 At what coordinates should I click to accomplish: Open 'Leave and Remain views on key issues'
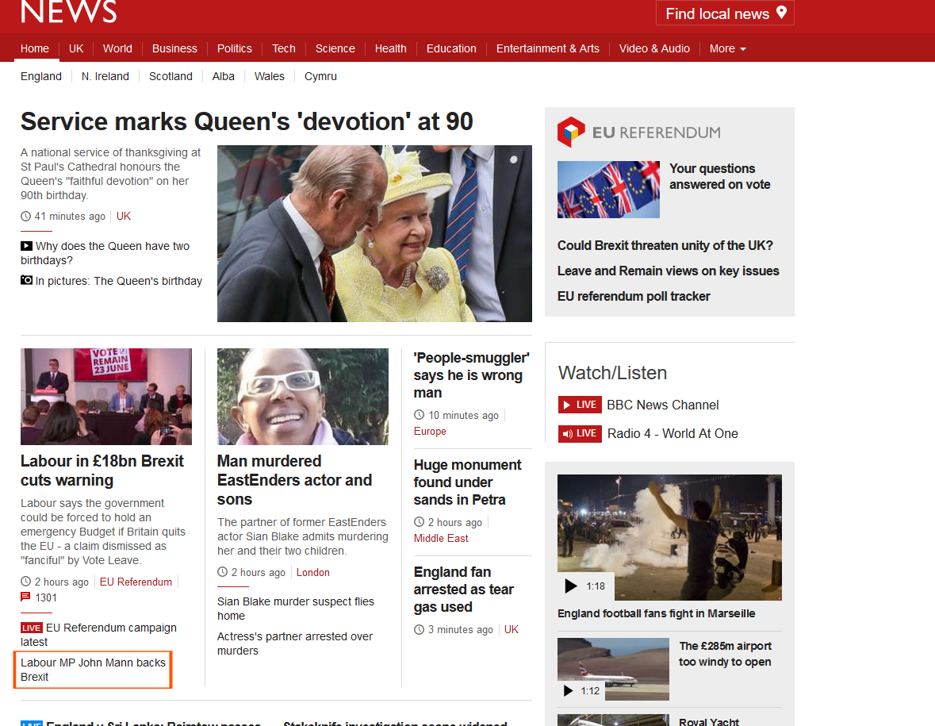[x=669, y=271]
